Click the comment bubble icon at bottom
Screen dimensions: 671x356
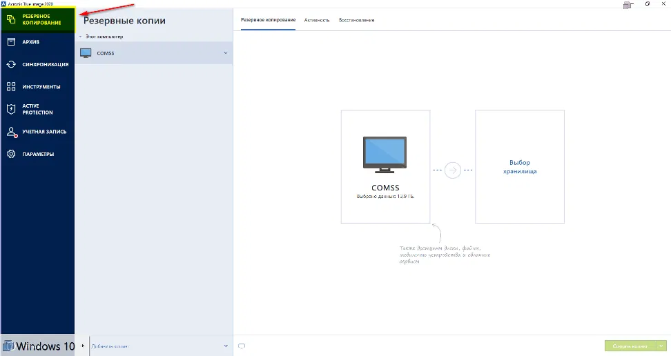tap(242, 346)
